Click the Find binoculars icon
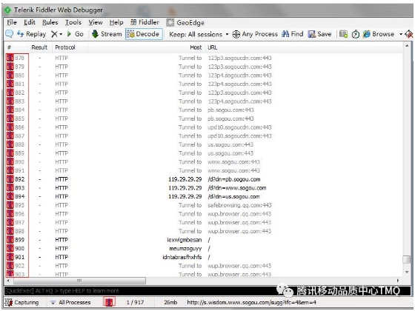 [285, 34]
